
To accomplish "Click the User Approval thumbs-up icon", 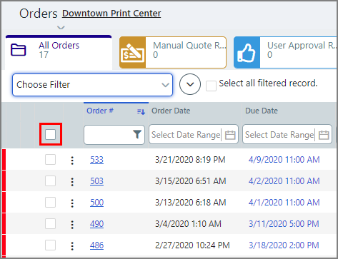I will pos(247,53).
